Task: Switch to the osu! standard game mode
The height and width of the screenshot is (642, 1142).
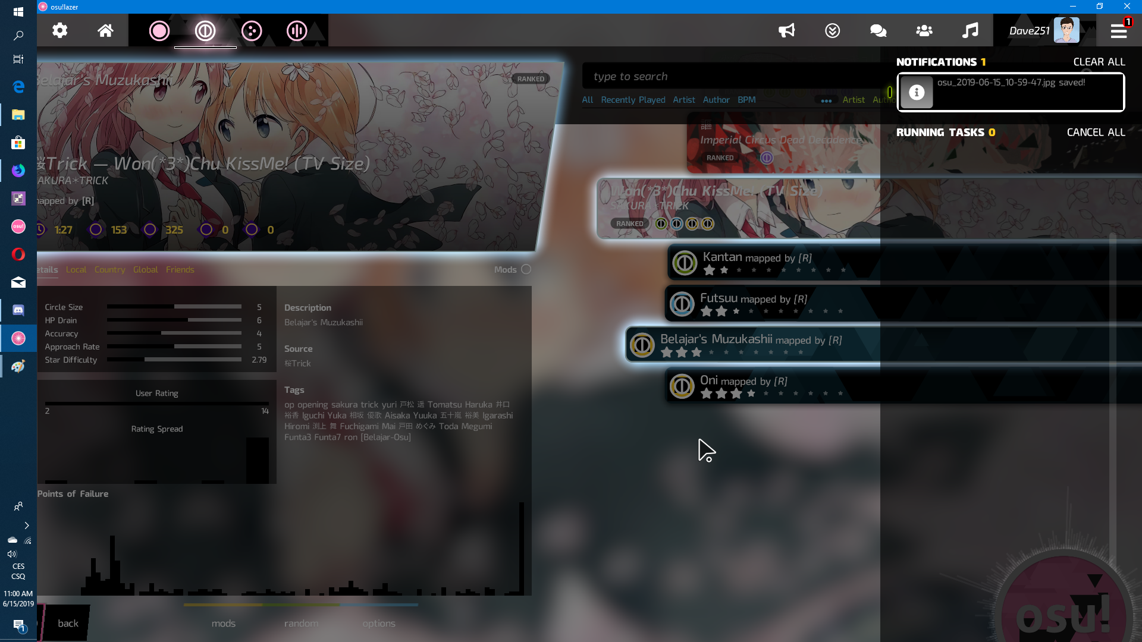Action: pyautogui.click(x=159, y=30)
